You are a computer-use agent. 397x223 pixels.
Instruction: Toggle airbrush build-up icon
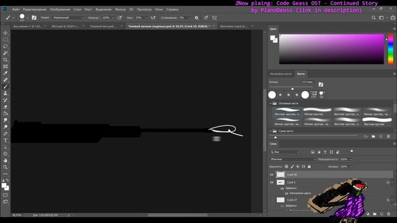pyautogui.click(x=153, y=18)
